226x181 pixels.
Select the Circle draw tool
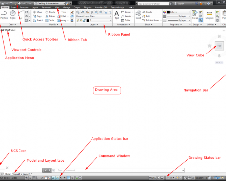13,15
